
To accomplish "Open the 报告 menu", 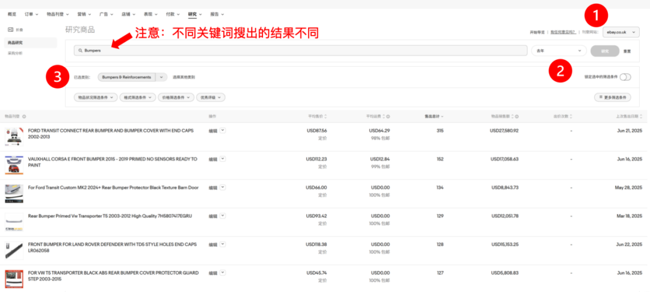I will coord(217,14).
